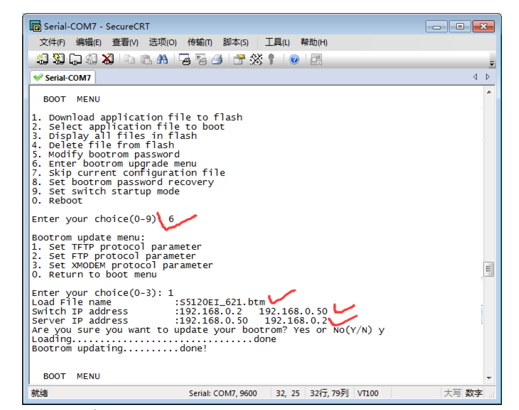Screen dimensions: 519x410
Task: Click the previous tab arrow
Action: [x=475, y=77]
